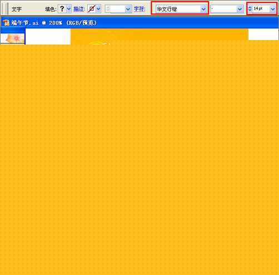This screenshot has width=279, height=275.
Task: Open the 描边 stroke panel link
Action: pyautogui.click(x=79, y=9)
